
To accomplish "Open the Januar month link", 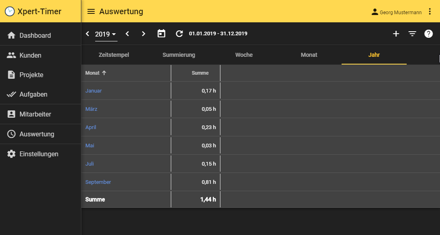I will (x=94, y=91).
